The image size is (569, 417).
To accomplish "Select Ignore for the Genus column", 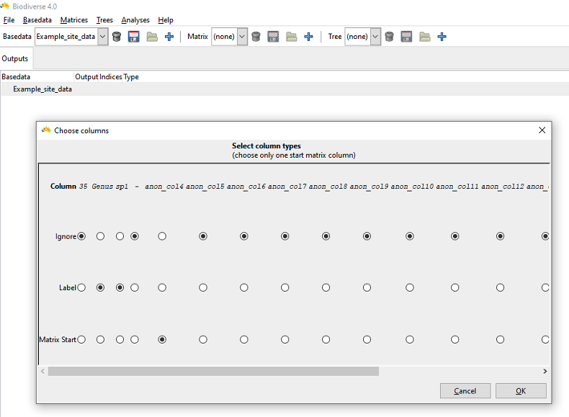I will coord(101,236).
